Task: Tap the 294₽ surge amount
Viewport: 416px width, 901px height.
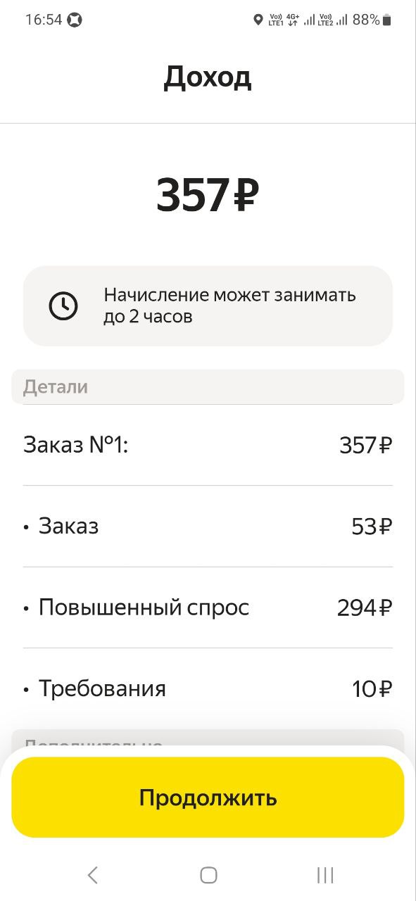Action: (364, 607)
